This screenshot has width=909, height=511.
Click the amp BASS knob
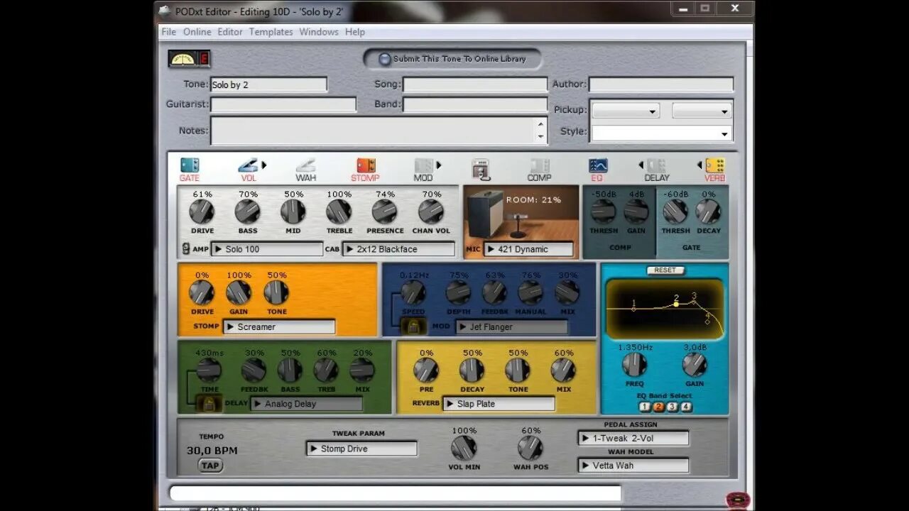click(247, 211)
